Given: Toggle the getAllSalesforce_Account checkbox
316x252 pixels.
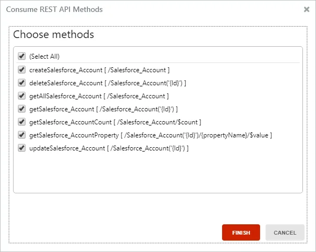Looking at the screenshot, I should (22, 96).
